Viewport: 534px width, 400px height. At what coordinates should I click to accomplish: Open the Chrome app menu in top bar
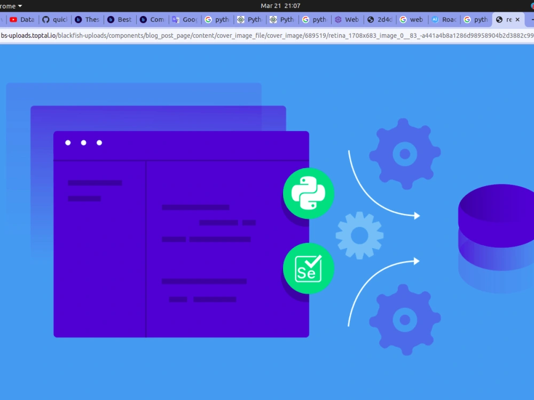coord(11,6)
